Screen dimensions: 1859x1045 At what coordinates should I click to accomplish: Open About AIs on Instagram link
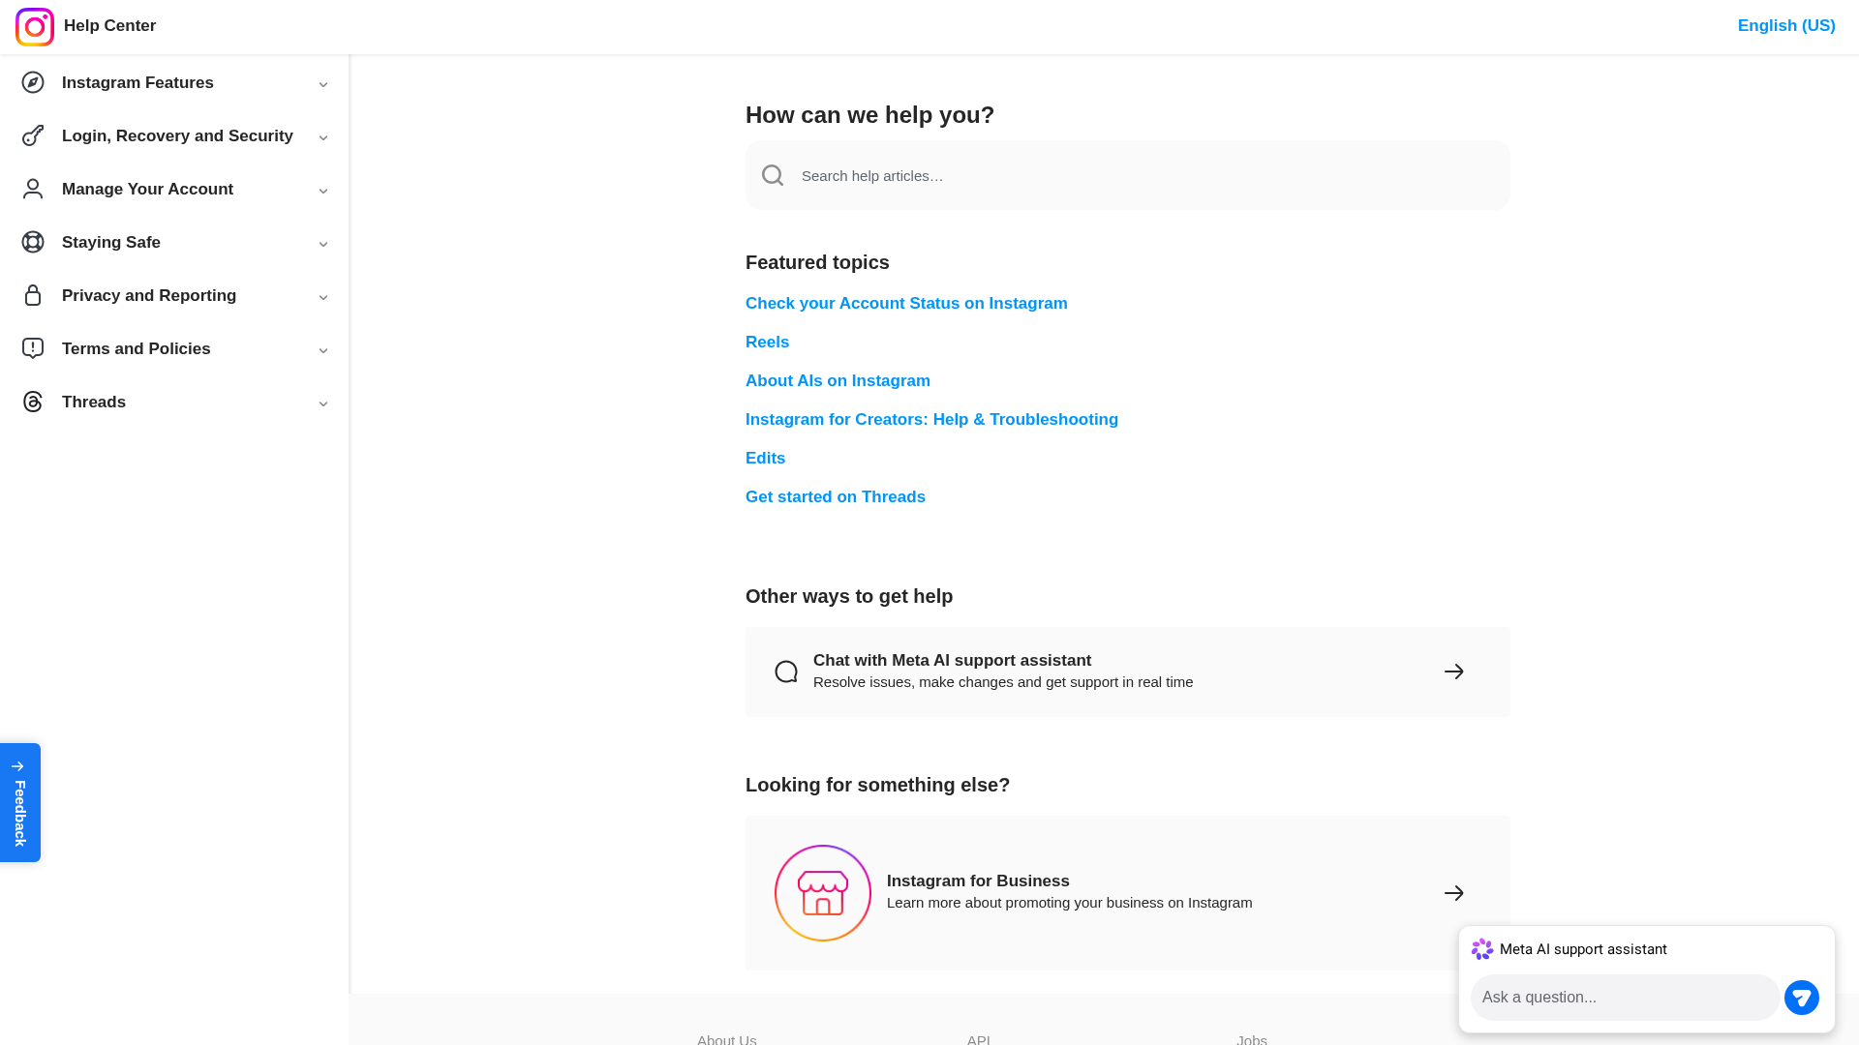pos(838,381)
